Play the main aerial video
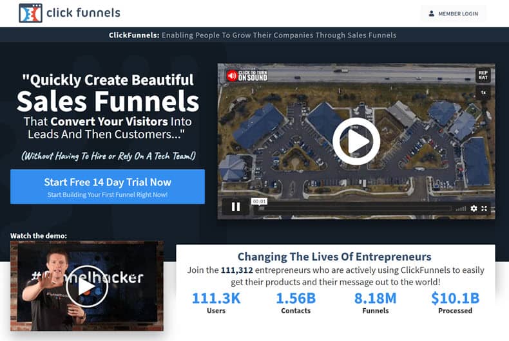509x341 pixels. click(356, 142)
